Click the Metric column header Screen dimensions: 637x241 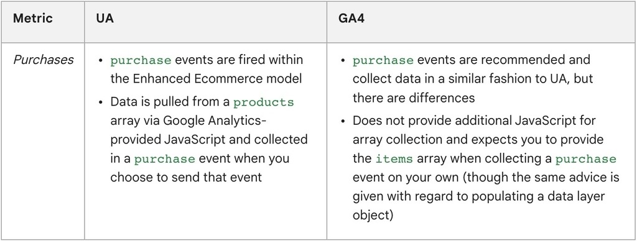point(32,19)
